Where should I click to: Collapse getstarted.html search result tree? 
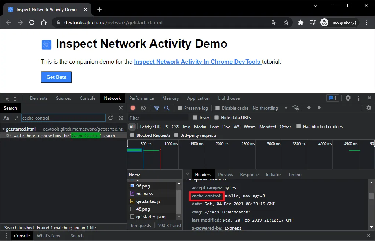(3, 129)
